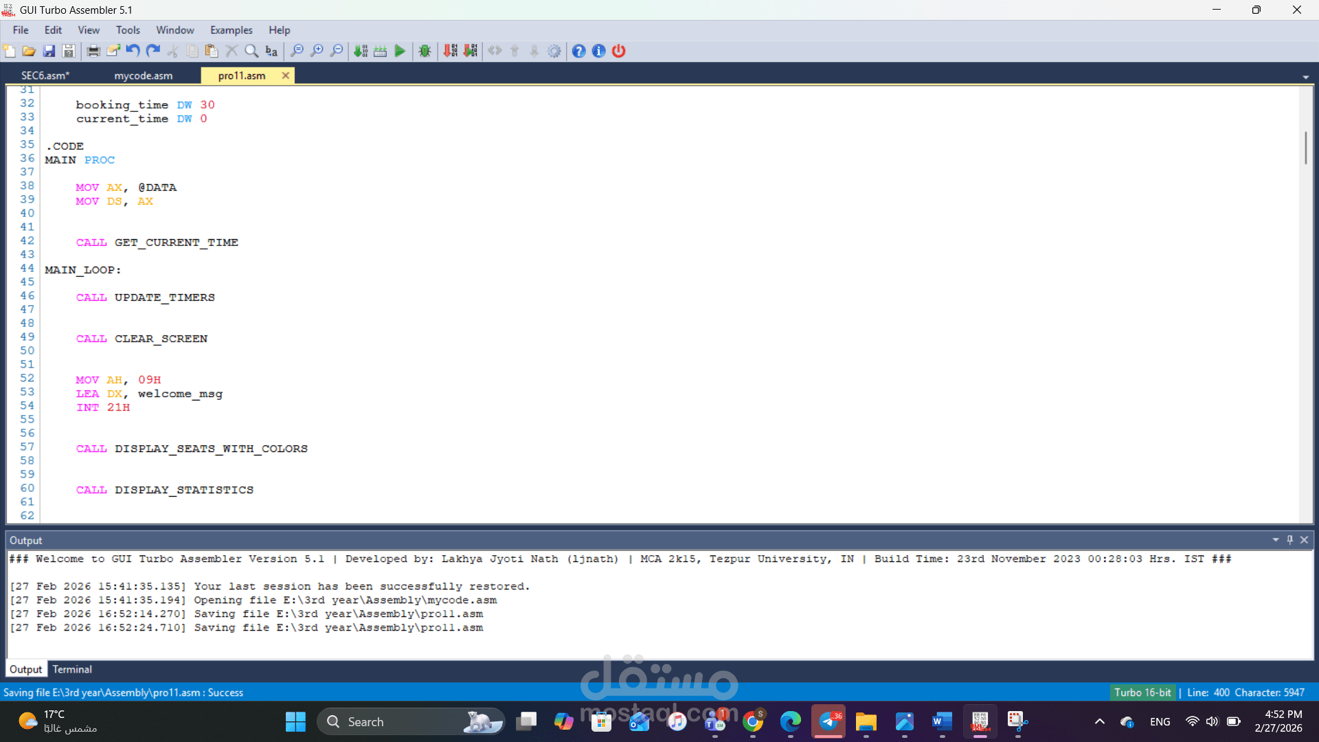This screenshot has height=742, width=1319.
Task: Close the pro11.asm tab
Action: 285,76
